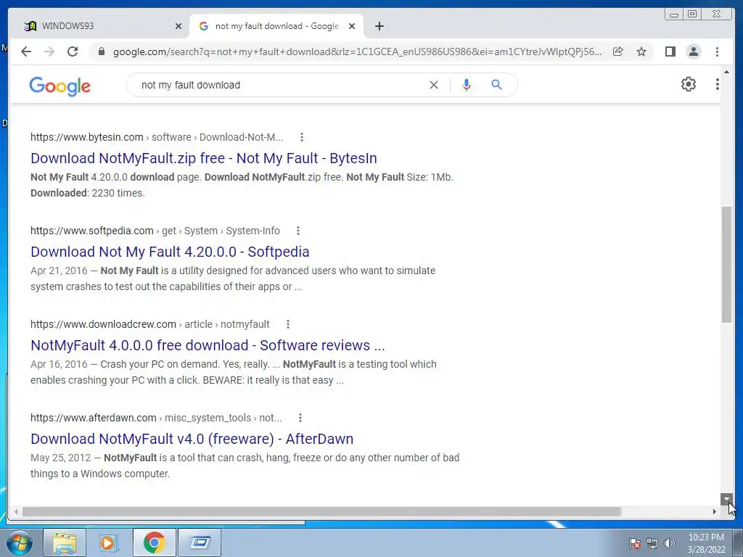Image resolution: width=743 pixels, height=557 pixels.
Task: Open Chrome's side panel
Action: [x=670, y=51]
